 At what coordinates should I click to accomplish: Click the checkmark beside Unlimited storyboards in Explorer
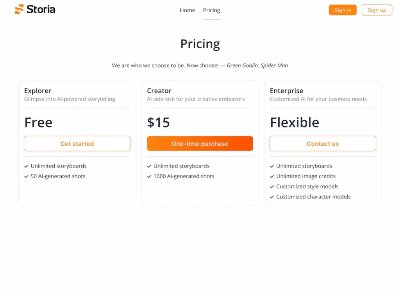pyautogui.click(x=27, y=166)
